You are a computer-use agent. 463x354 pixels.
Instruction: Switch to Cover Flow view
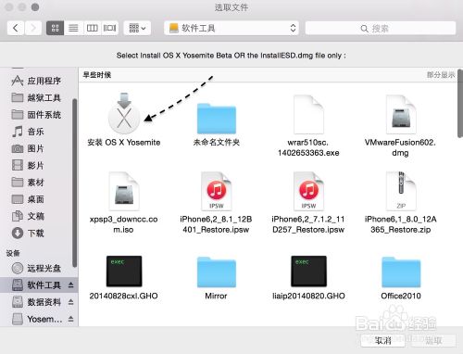pos(109,28)
